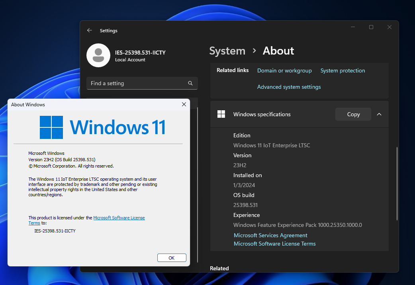This screenshot has width=415, height=285.
Task: Close the About Windows dialog
Action: [x=184, y=104]
